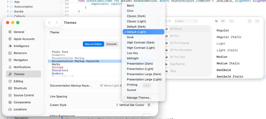Viewport: 266px width, 119px height.
Task: Pick the Medium typeface
Action: click(222, 57)
